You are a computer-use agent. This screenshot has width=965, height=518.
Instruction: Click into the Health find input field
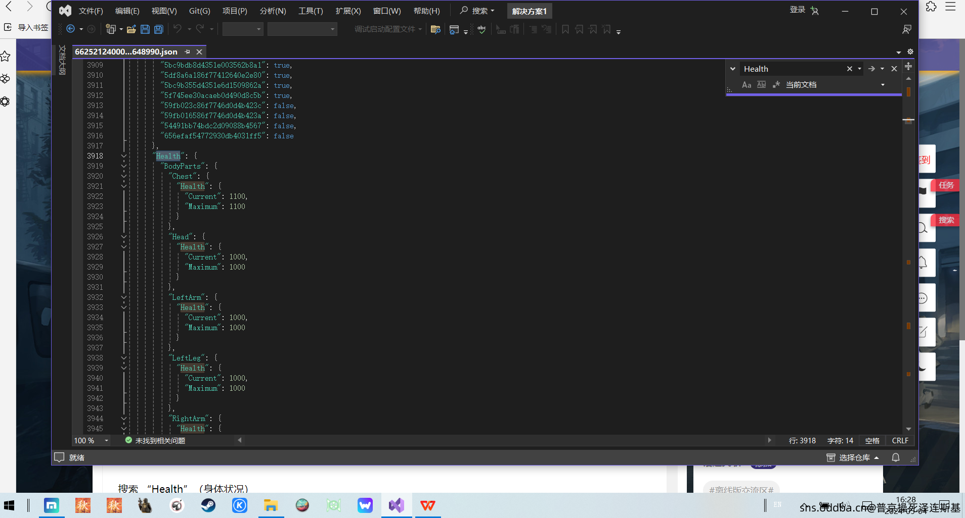coord(792,69)
